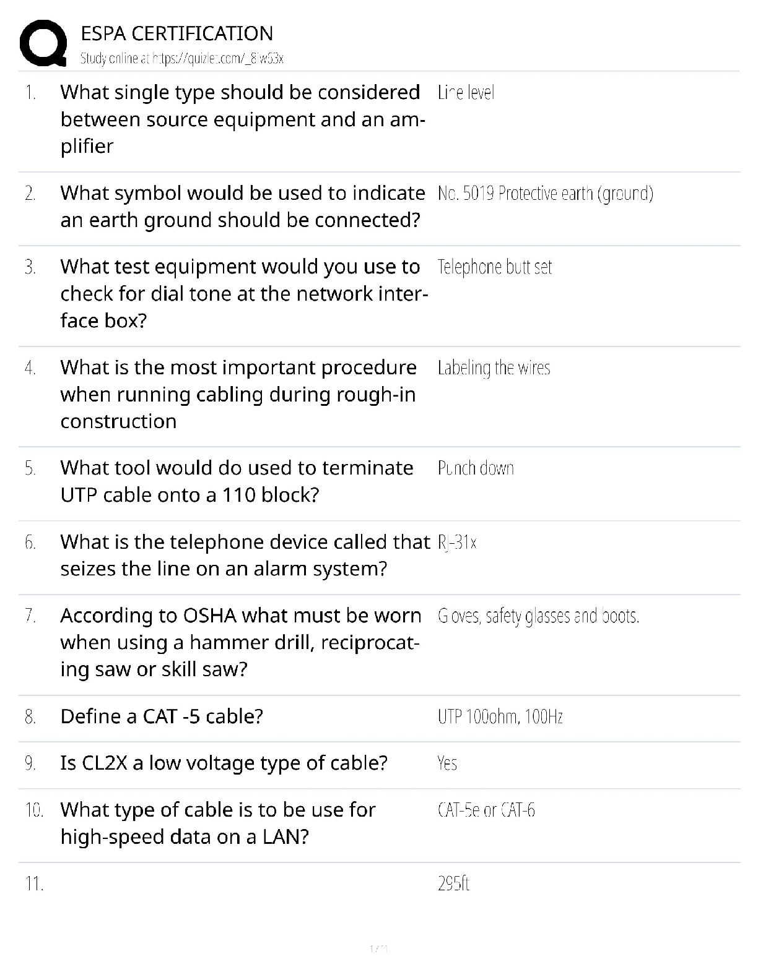The height and width of the screenshot is (980, 758).
Task: Select the OSHA hammer drill question
Action: 240,643
